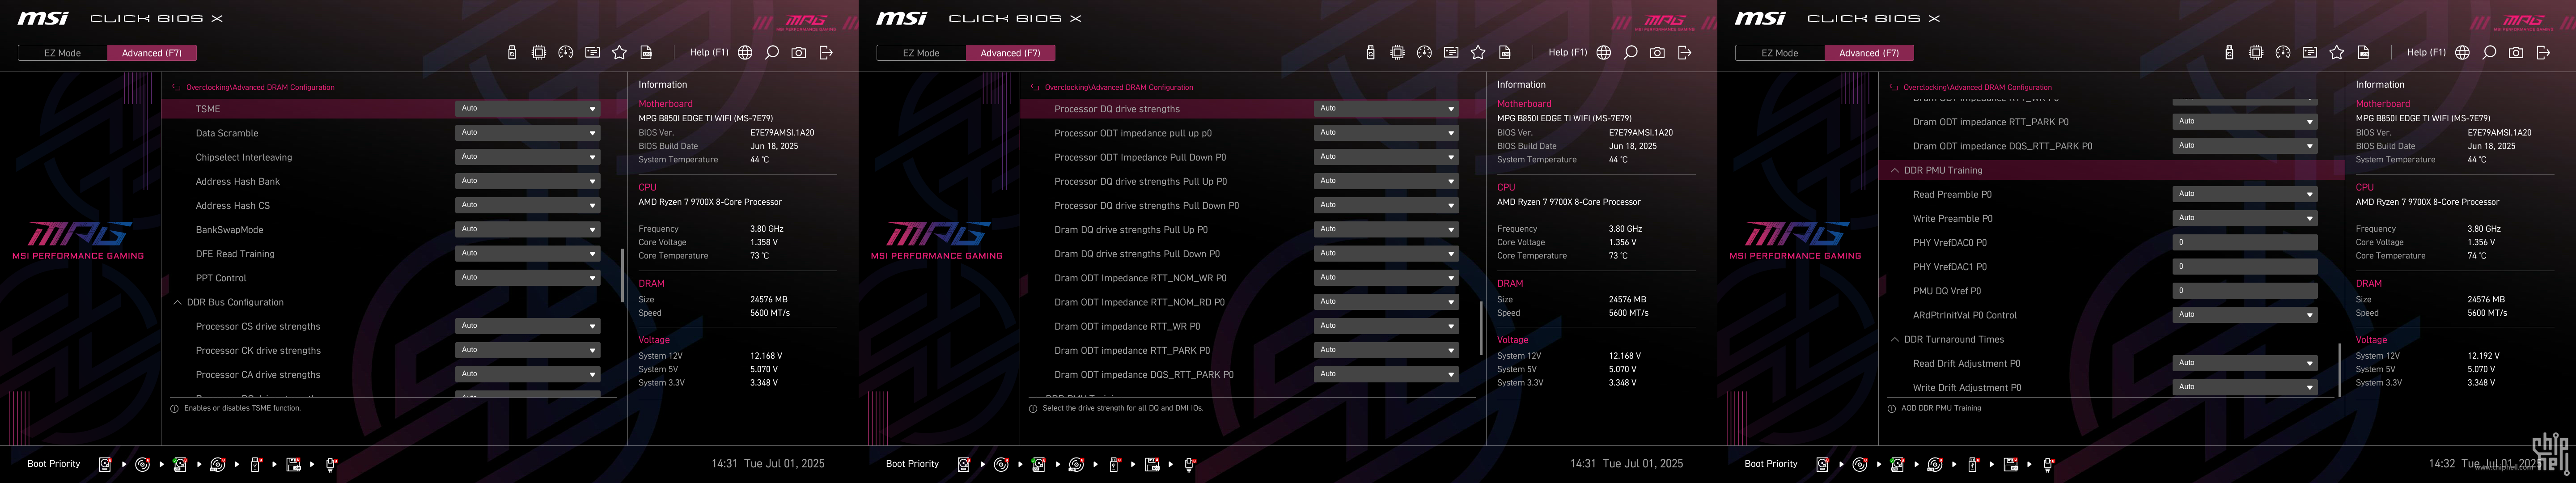The width and height of the screenshot is (2576, 483).
Task: Open Read Preamble P0 dropdown
Action: click(x=2245, y=194)
